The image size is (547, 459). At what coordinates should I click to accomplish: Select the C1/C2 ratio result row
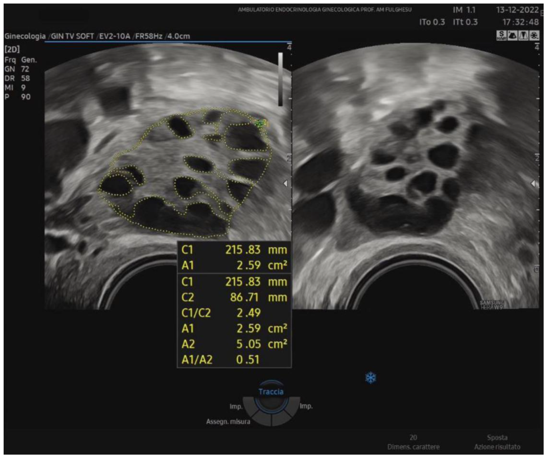coord(234,313)
